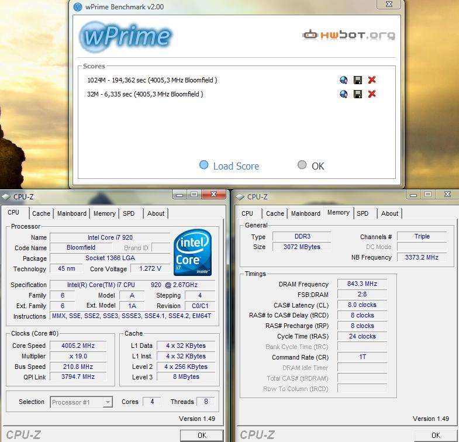Open Mainboard tab in right CPU-Z
This screenshot has width=459, height=442.
coord(306,213)
